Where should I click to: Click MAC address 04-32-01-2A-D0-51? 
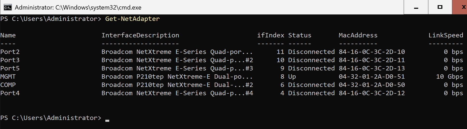[372, 77]
